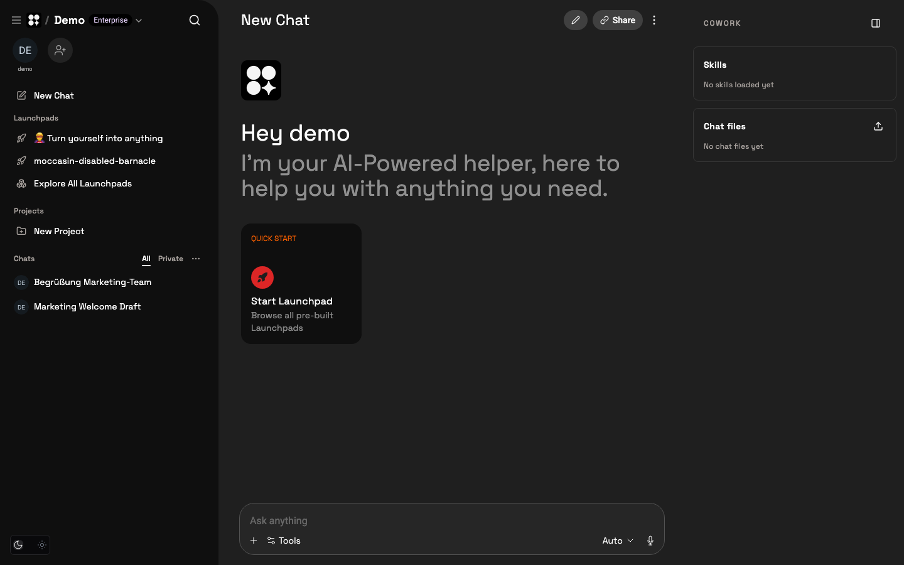Image resolution: width=904 pixels, height=565 pixels.
Task: Focus the Ask anything input field
Action: tap(452, 520)
